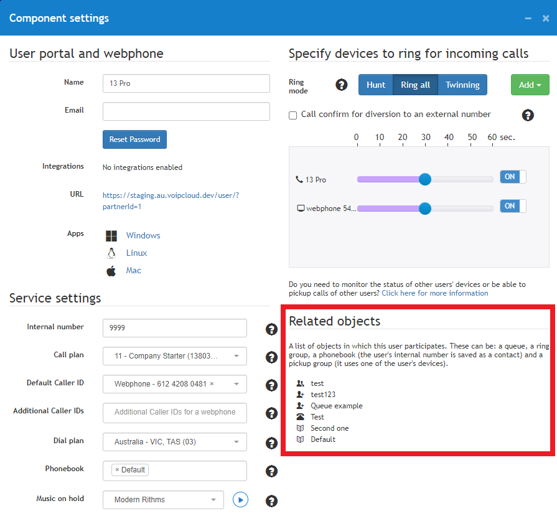Click the Windows app logo icon

tap(111, 236)
